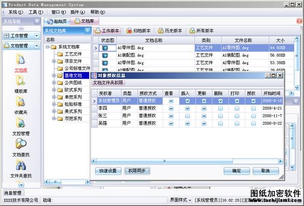Open the 插件(A) menu
This screenshot has width=304, height=206.
coord(77,12)
